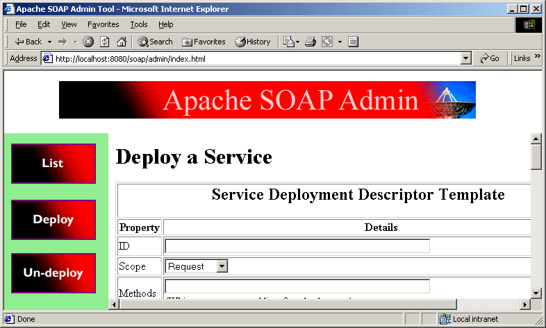Open the Help menu

pos(166,24)
